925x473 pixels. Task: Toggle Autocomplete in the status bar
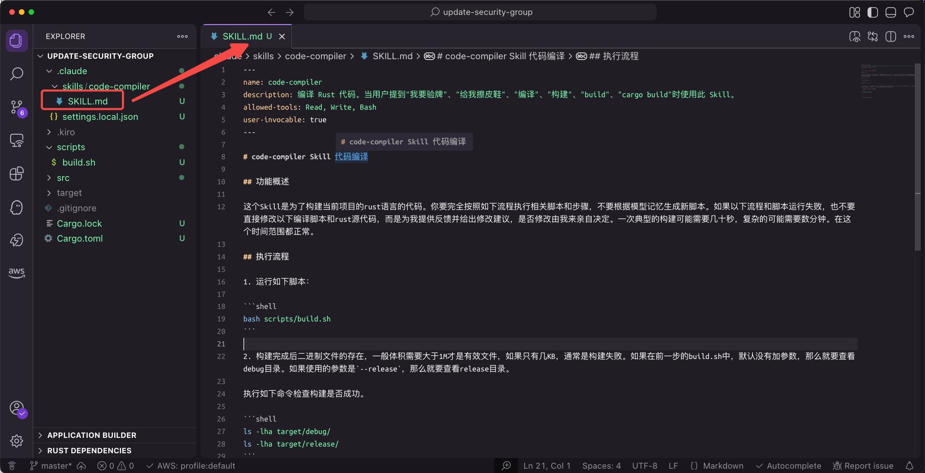788,466
